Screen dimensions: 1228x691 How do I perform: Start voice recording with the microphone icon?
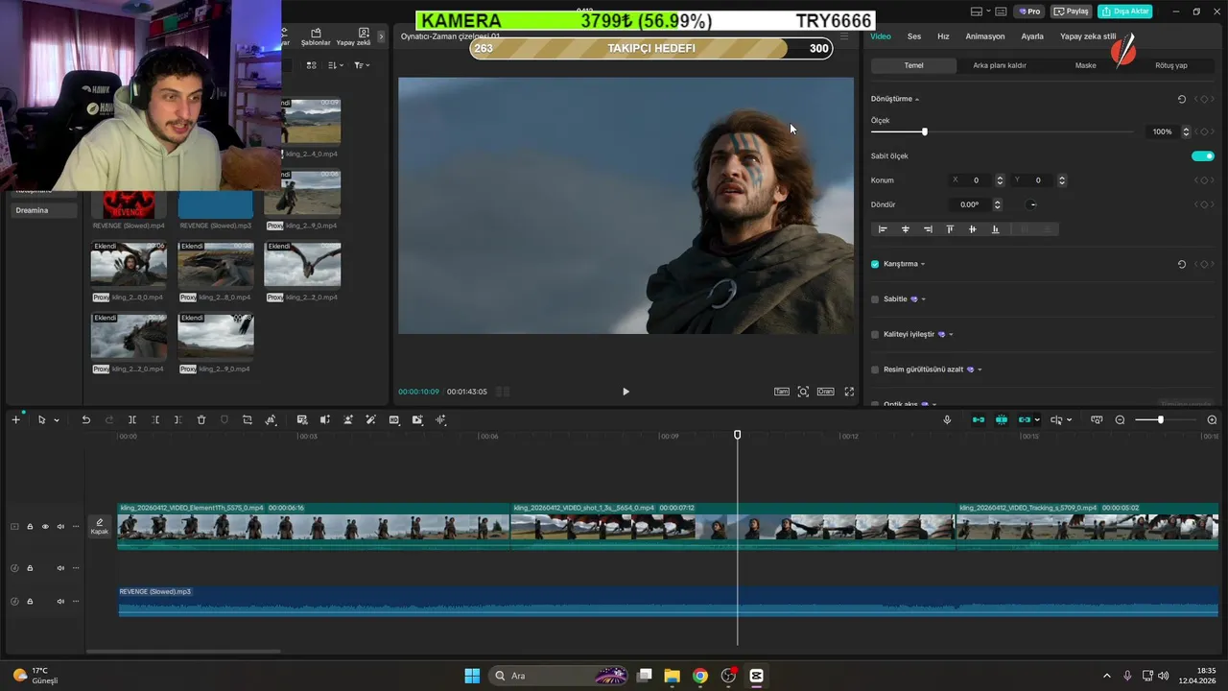947,420
